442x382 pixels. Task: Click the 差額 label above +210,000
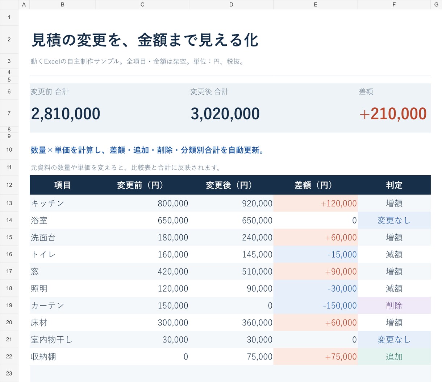366,92
